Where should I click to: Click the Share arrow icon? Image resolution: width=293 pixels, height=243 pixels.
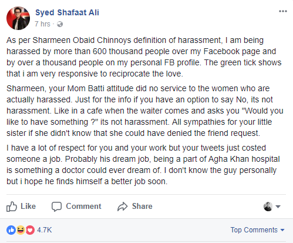pyautogui.click(x=123, y=207)
